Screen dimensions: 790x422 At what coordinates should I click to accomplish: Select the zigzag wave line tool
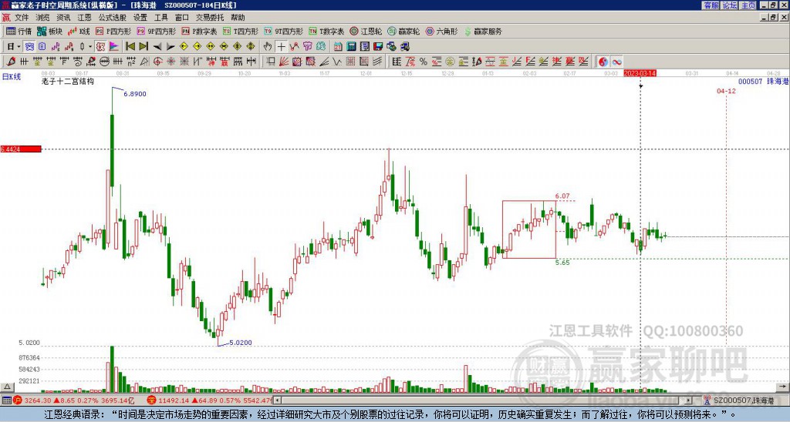click(337, 62)
